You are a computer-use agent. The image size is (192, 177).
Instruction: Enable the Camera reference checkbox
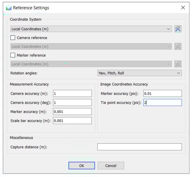13,38
